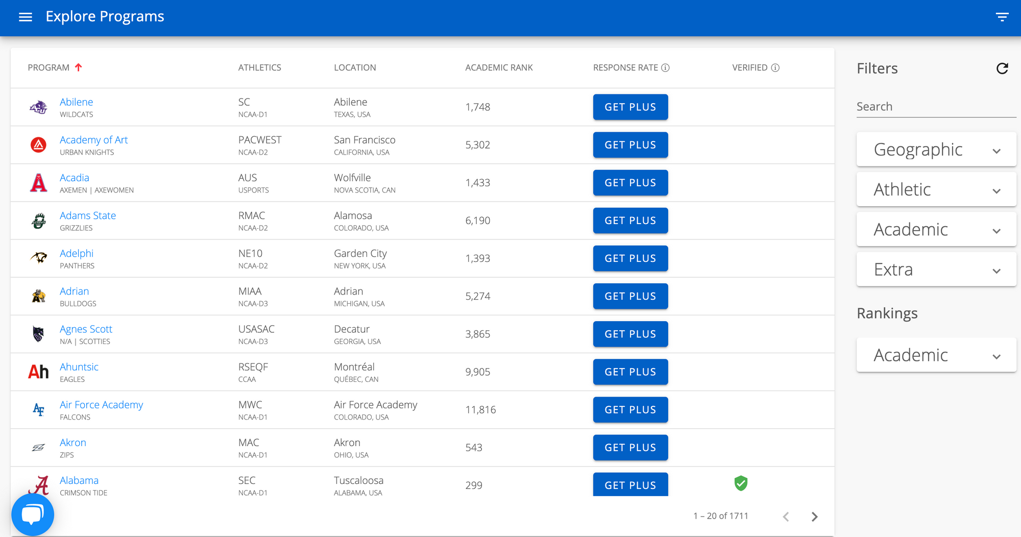Image resolution: width=1021 pixels, height=537 pixels.
Task: Click the Verified column header
Action: coord(749,67)
